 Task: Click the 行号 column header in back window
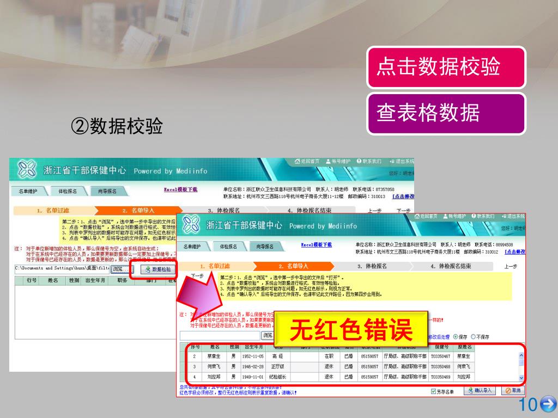tap(32, 280)
